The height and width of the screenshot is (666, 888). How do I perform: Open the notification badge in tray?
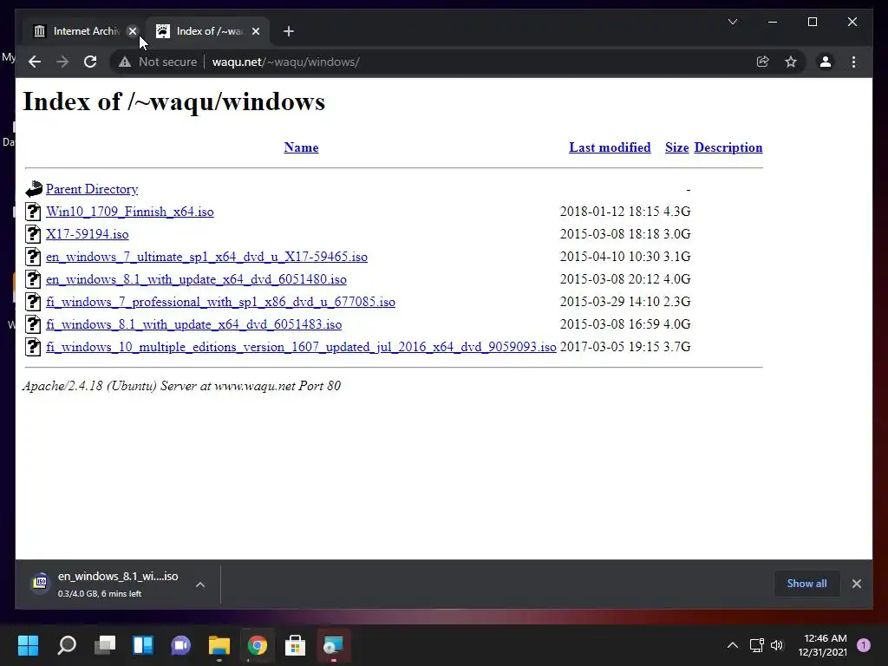864,645
